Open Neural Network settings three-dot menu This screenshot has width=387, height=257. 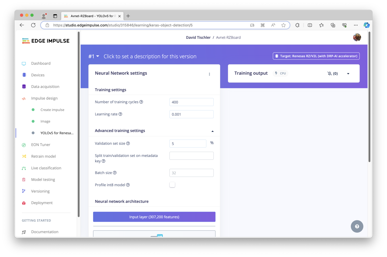(x=209, y=74)
